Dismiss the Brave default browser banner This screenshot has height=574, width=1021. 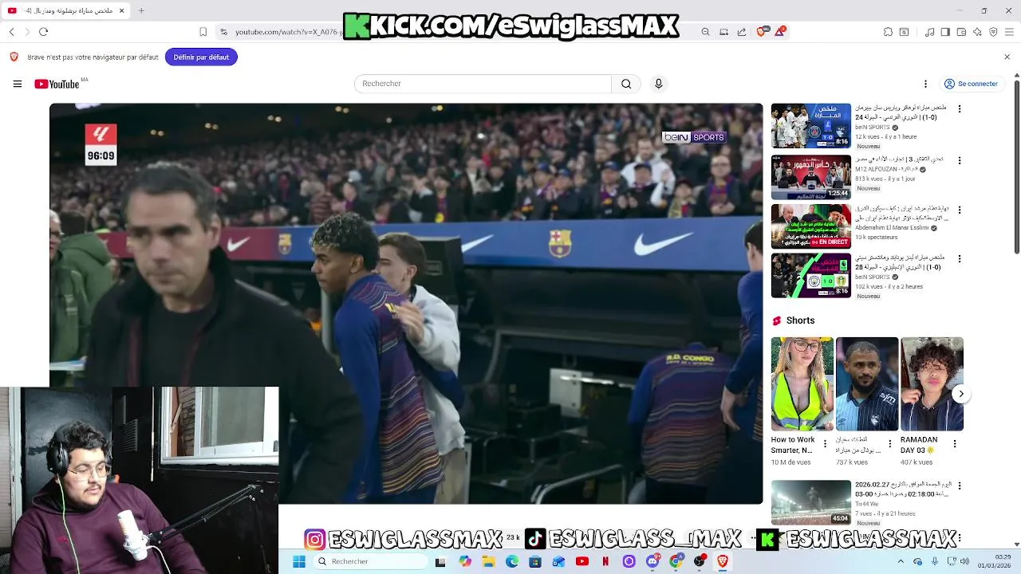click(1007, 57)
